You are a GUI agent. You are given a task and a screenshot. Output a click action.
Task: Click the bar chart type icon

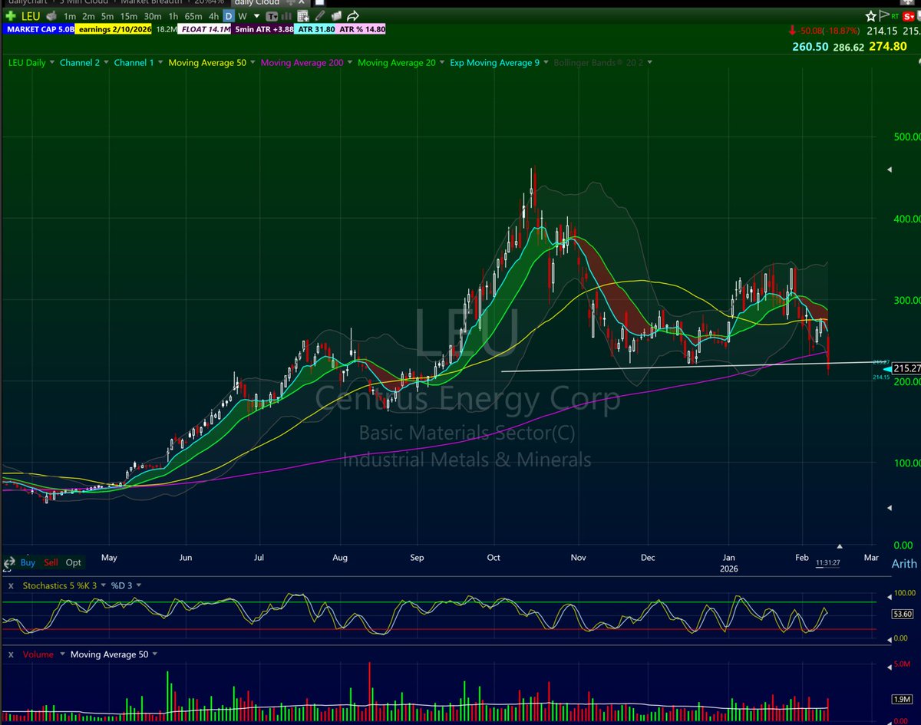coord(286,16)
